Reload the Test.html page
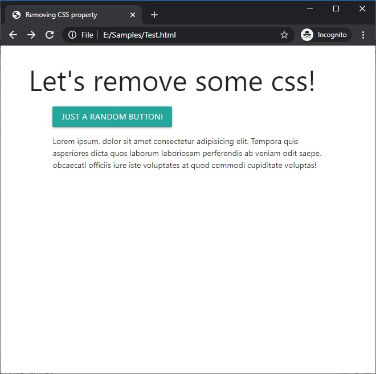This screenshot has height=374, width=376. [x=50, y=35]
